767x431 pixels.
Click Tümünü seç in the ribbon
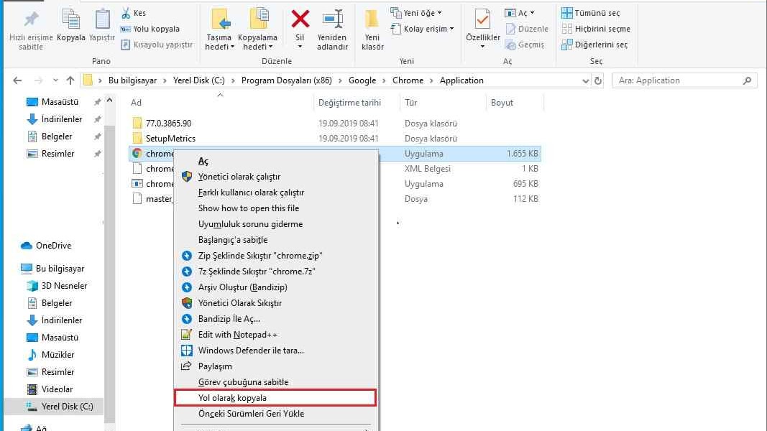point(590,13)
